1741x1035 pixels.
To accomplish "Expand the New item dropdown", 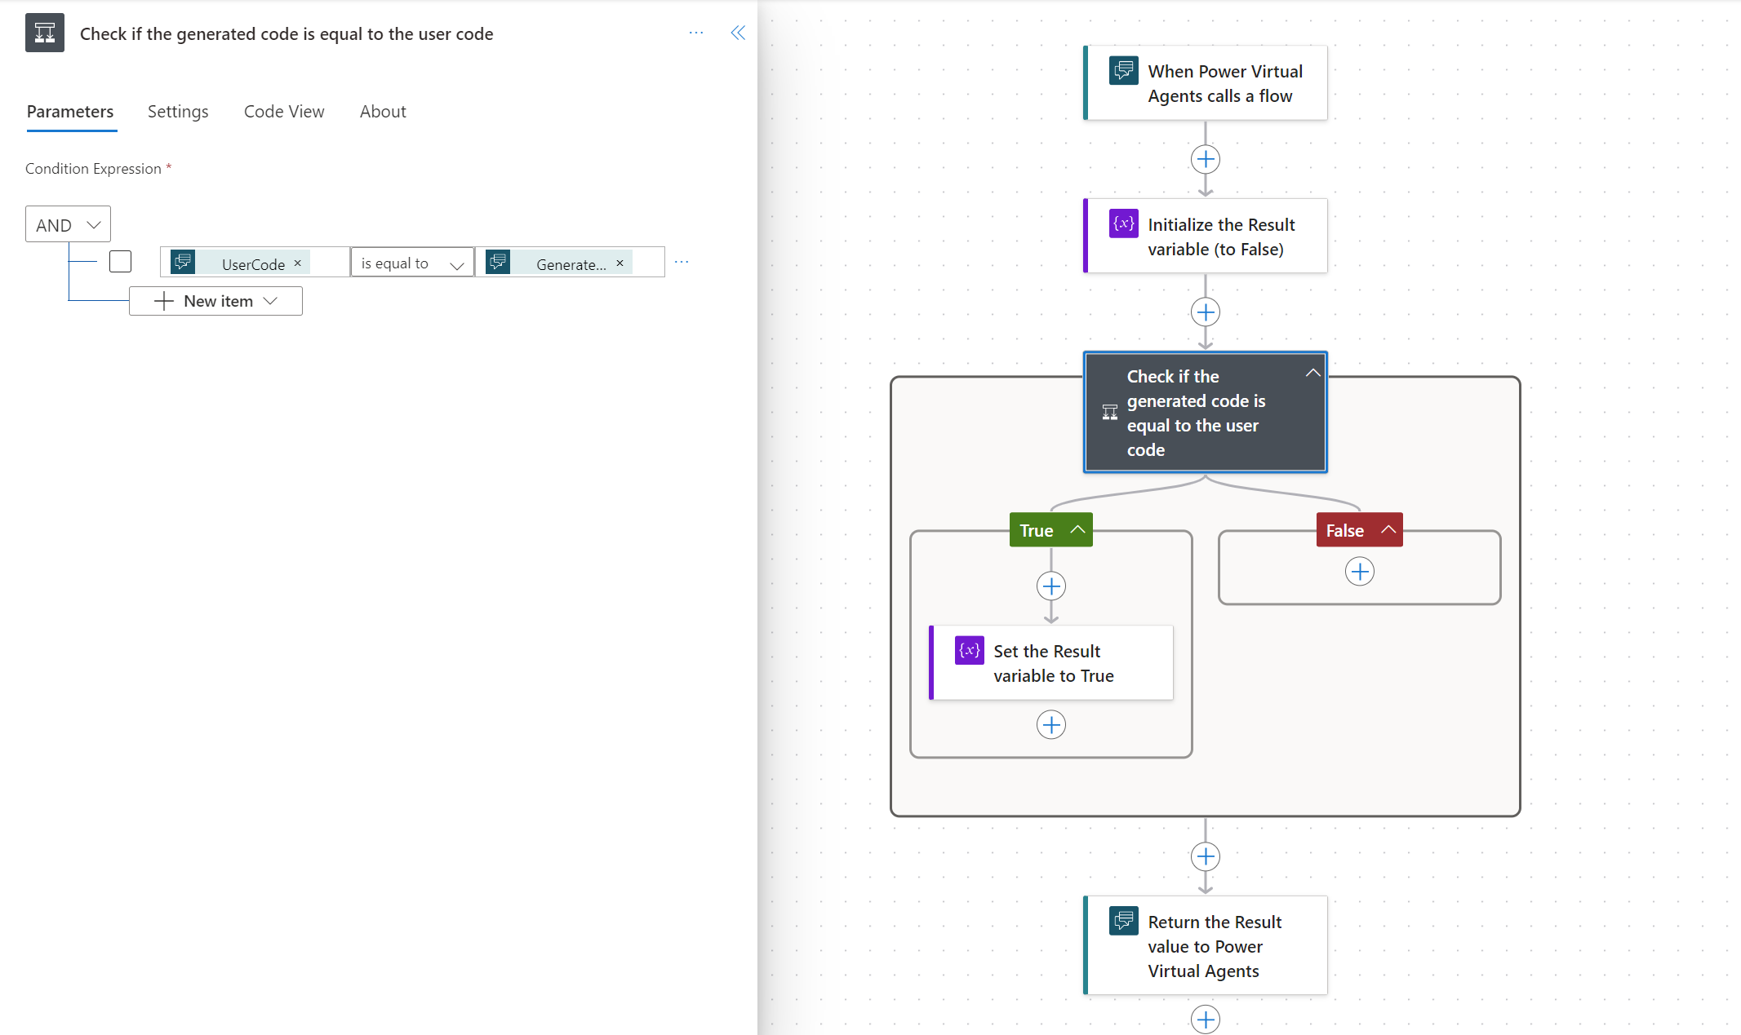I will coord(215,301).
